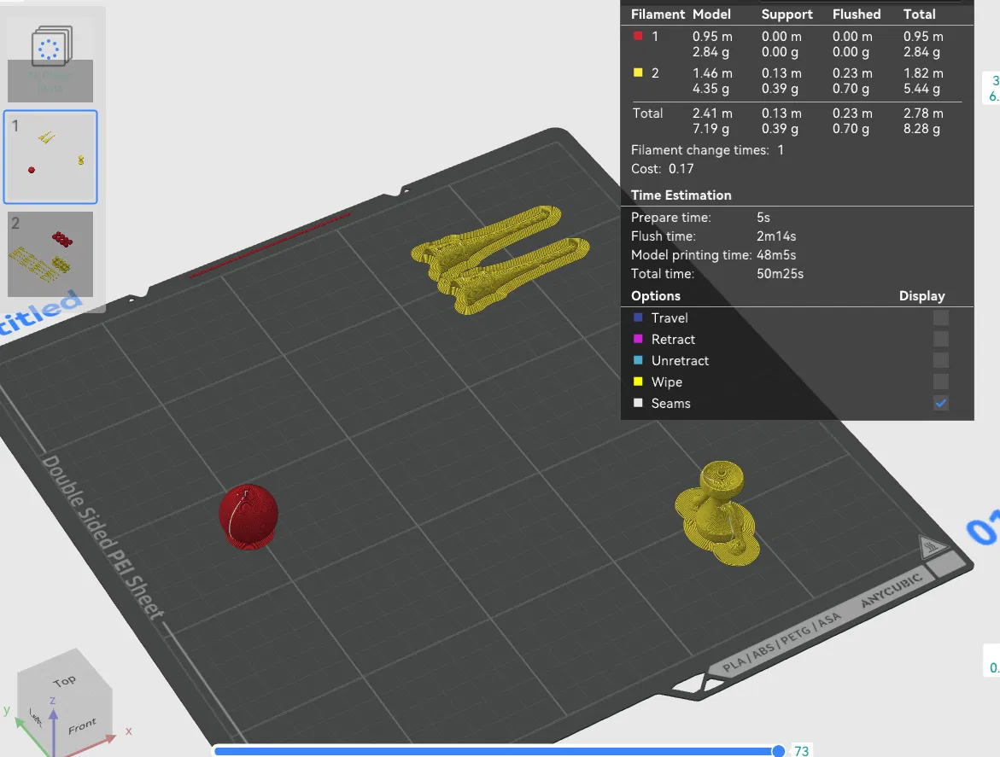
Task: Click the layer slider handle at 73
Action: click(x=778, y=751)
